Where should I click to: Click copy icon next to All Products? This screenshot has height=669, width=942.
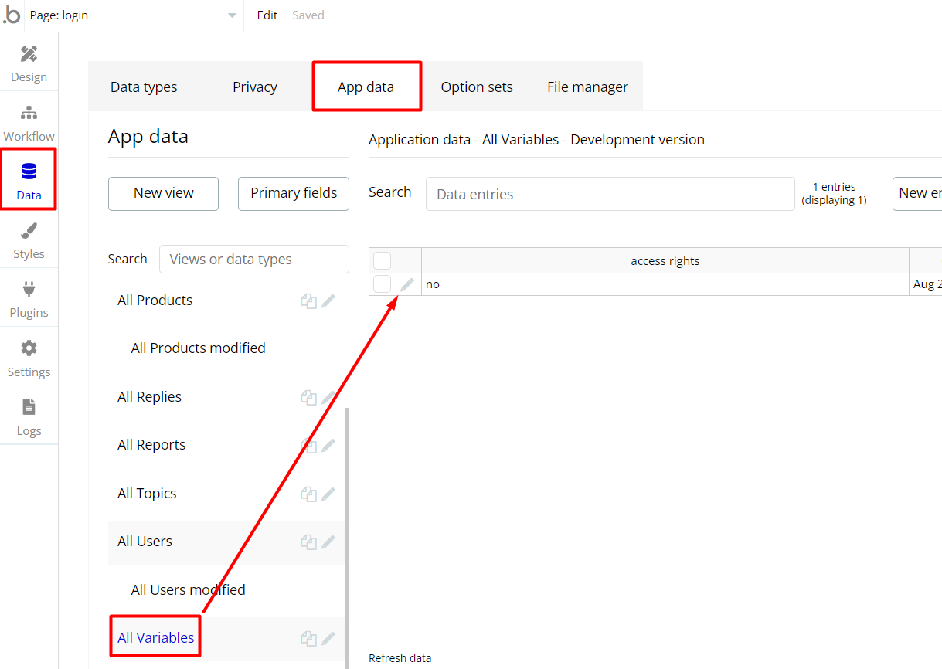(308, 301)
